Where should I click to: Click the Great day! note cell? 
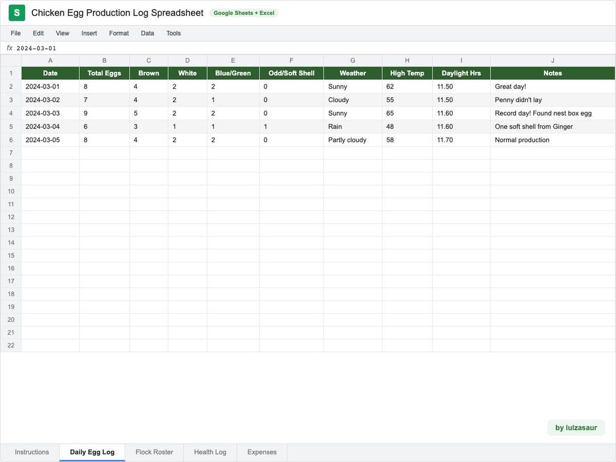coord(553,87)
